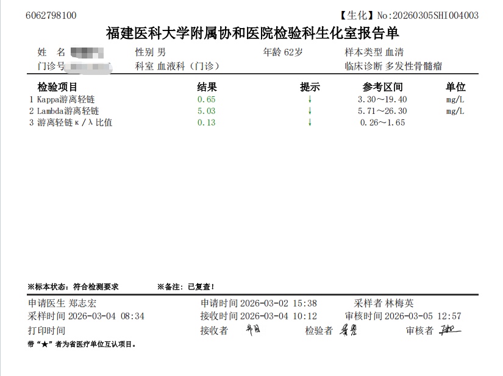The height and width of the screenshot is (376, 503).
Task: Click the down arrow flag for Lambda
Action: [310, 111]
